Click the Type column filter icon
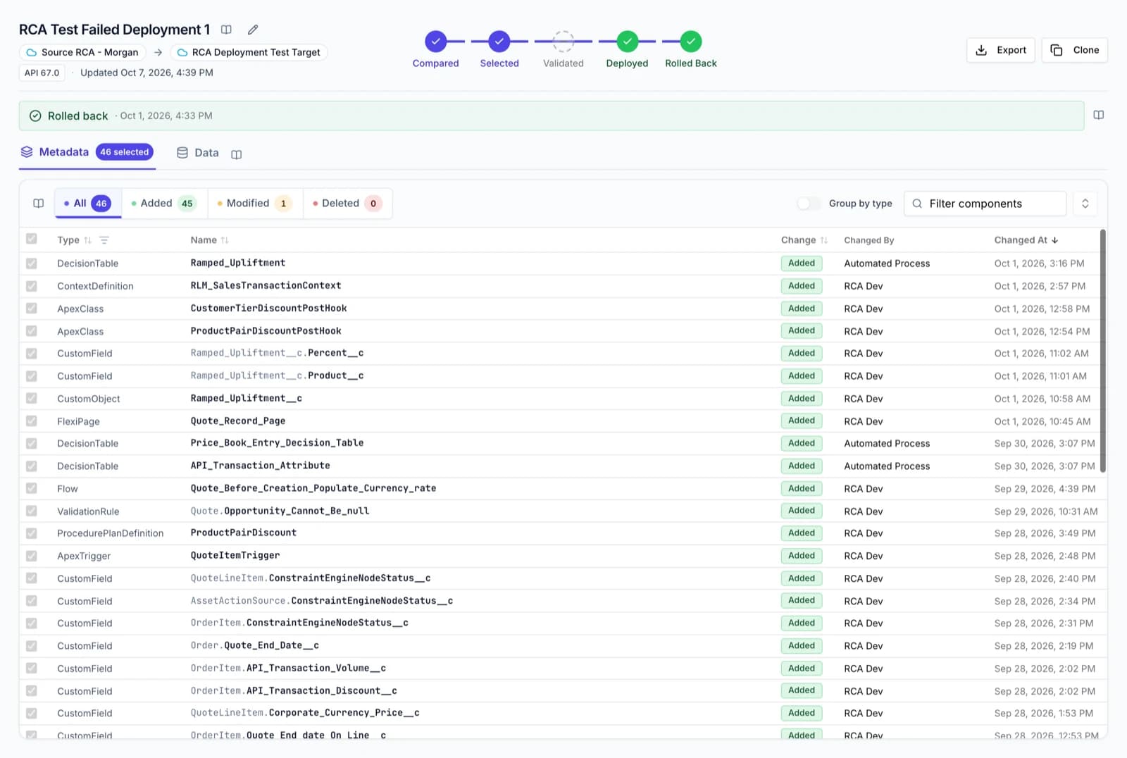The image size is (1127, 758). pos(104,240)
